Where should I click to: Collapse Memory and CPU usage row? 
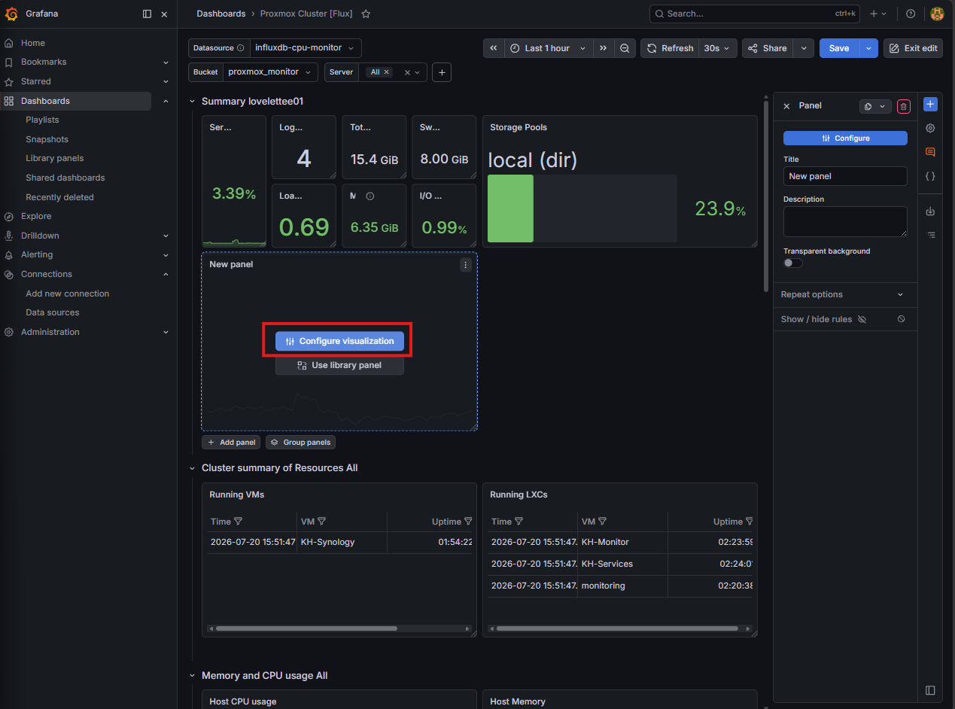coord(192,676)
